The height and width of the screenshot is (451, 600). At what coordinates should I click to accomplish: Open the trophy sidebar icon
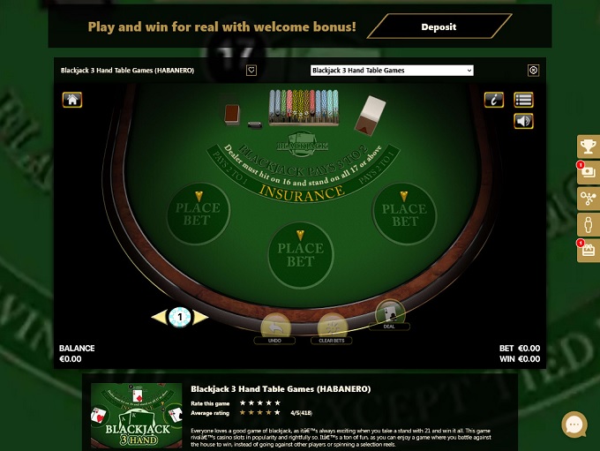(x=589, y=146)
